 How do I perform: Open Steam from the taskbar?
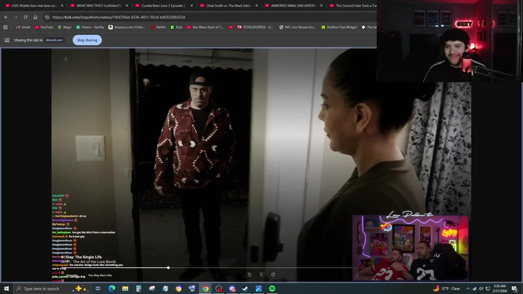[x=245, y=289]
